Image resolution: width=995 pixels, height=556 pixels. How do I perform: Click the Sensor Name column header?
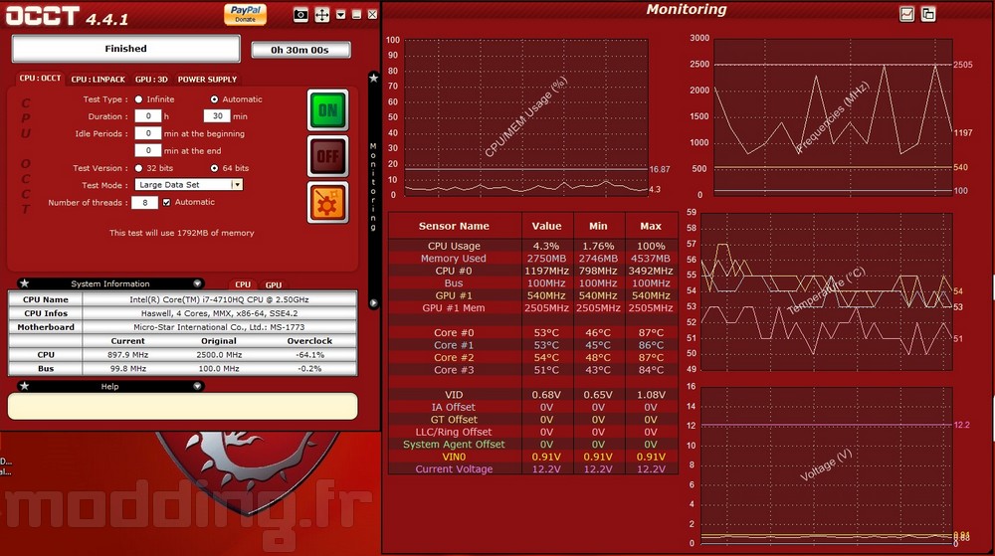(x=454, y=226)
